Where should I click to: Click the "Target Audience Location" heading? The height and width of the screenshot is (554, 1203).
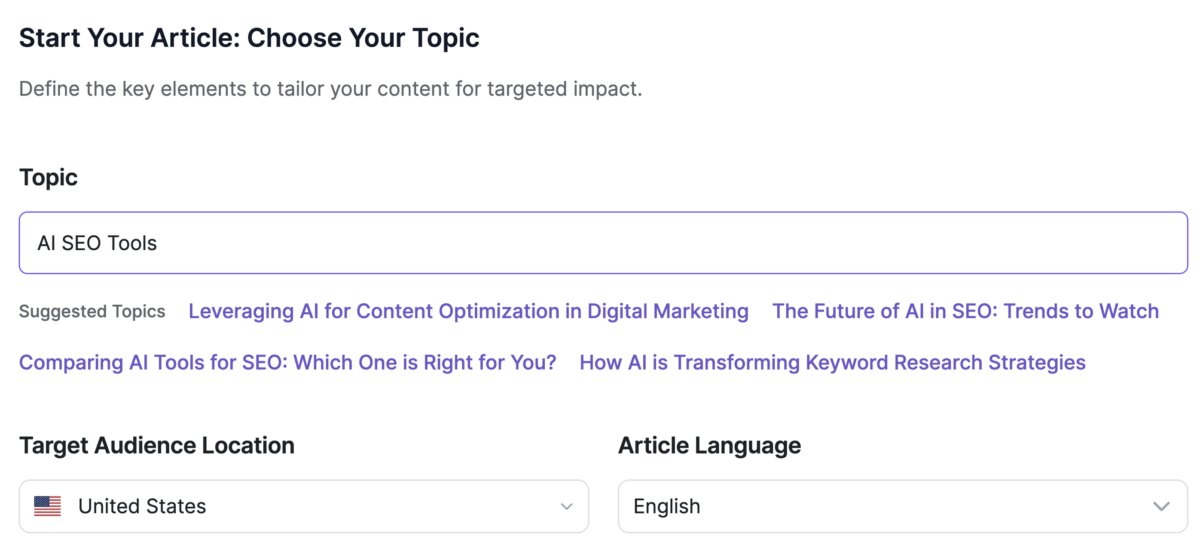point(157,445)
